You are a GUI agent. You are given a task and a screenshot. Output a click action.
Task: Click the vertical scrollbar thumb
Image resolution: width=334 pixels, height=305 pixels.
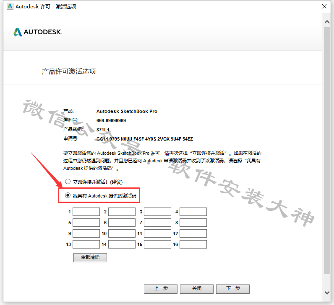tap(327, 150)
